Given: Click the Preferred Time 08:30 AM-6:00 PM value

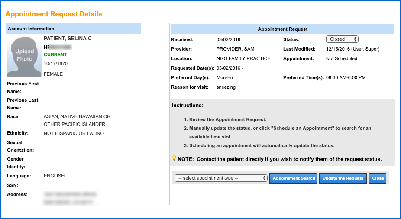Looking at the screenshot, I should [346, 77].
